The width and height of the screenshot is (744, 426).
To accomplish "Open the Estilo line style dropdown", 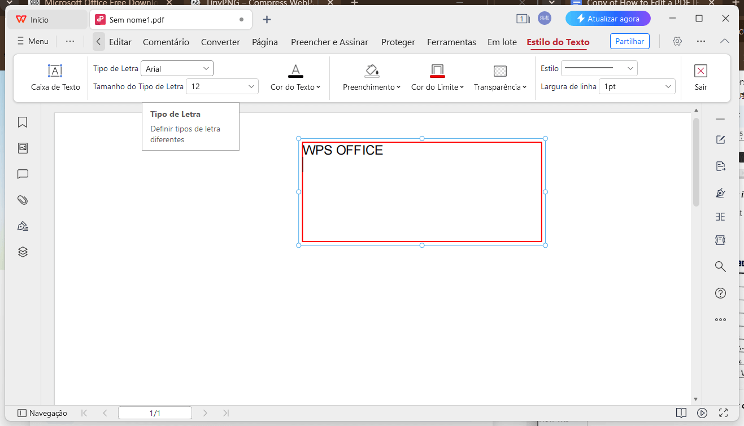I will [599, 68].
